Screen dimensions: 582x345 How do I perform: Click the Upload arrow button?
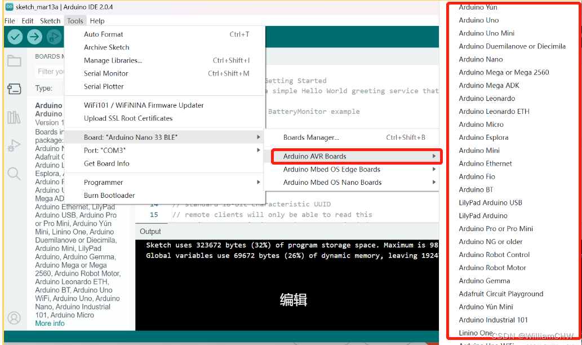(34, 37)
